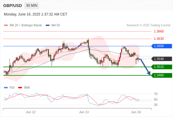Select the 1.3548 current price tag
The image size is (173, 117).
(x=162, y=59)
